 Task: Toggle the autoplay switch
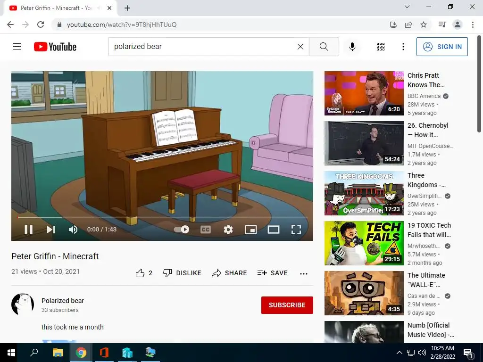coord(182,230)
